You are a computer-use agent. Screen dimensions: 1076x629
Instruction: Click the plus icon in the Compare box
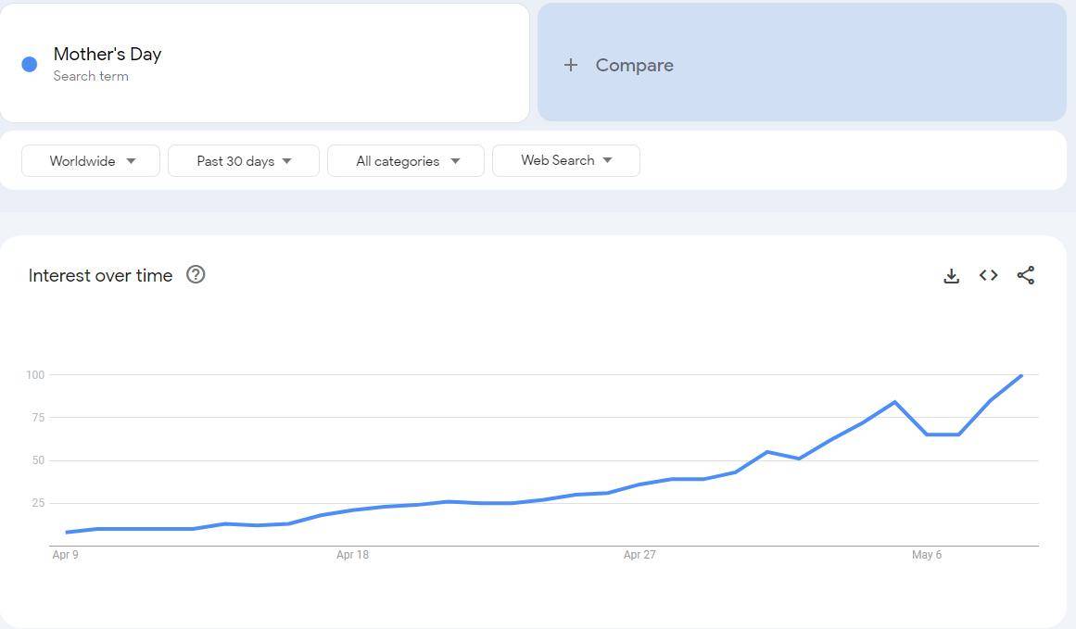coord(570,65)
